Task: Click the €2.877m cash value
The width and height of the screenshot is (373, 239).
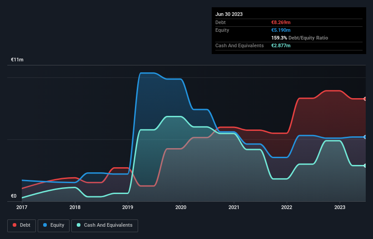Action: (x=281, y=45)
